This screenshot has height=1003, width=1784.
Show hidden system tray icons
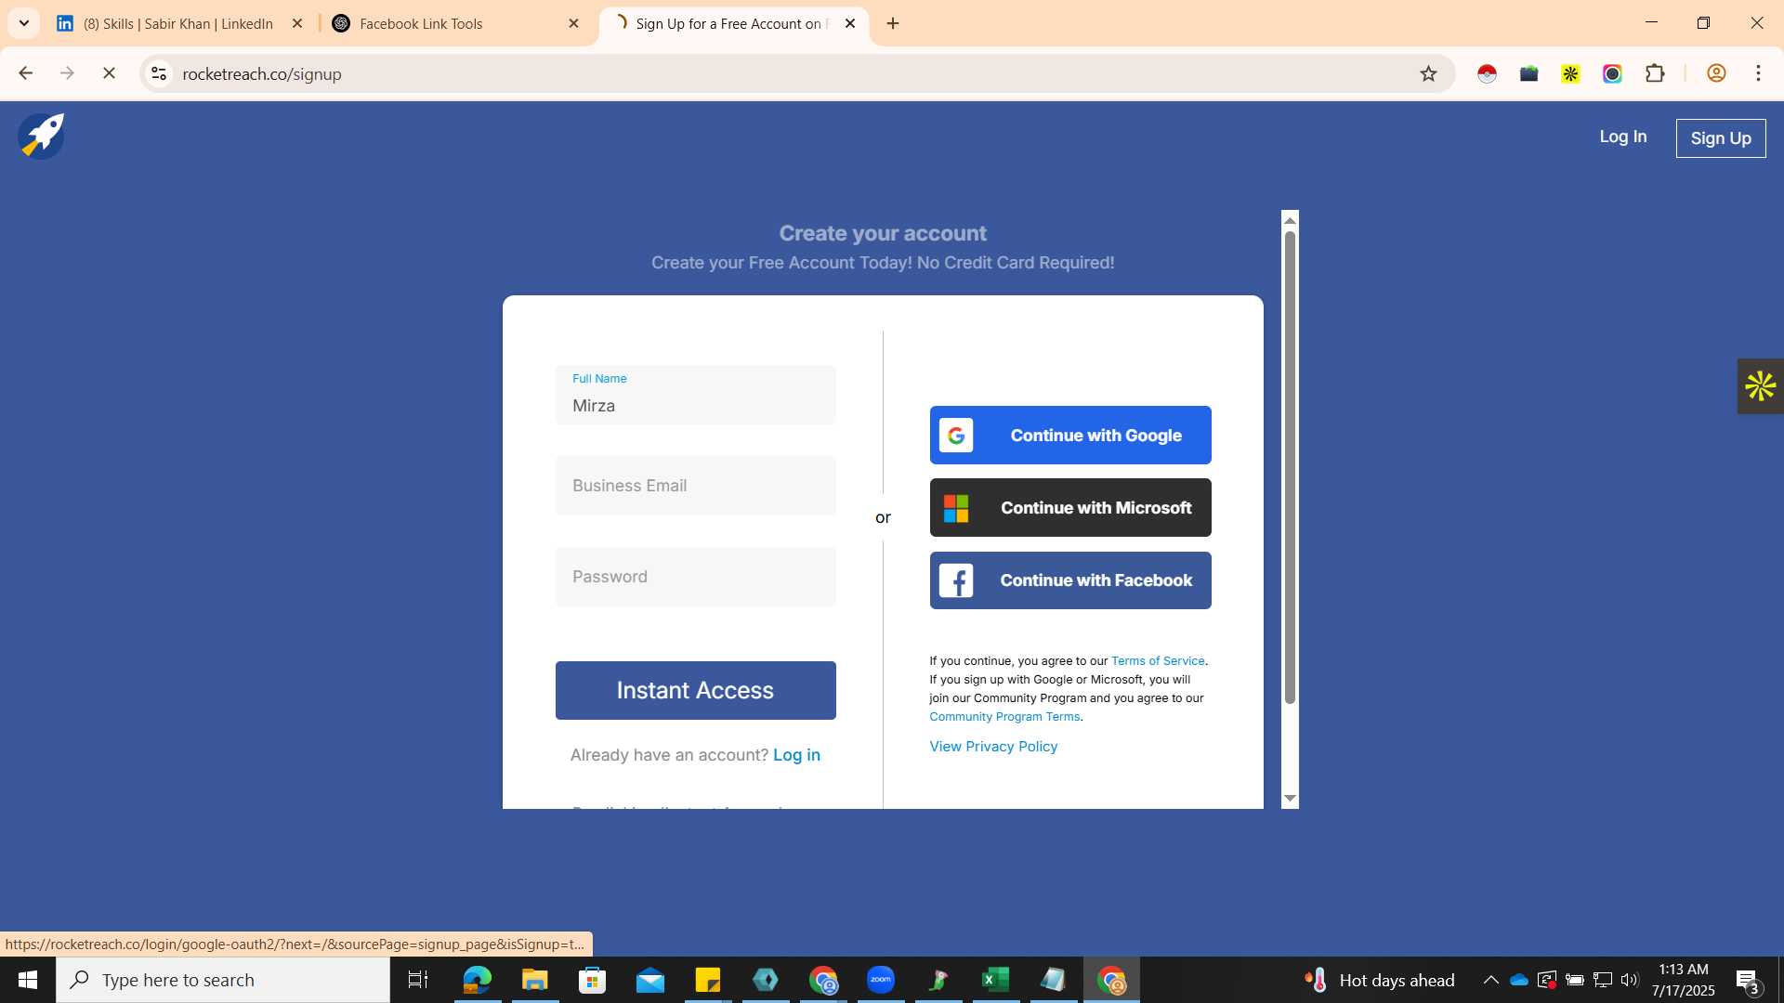1490,980
